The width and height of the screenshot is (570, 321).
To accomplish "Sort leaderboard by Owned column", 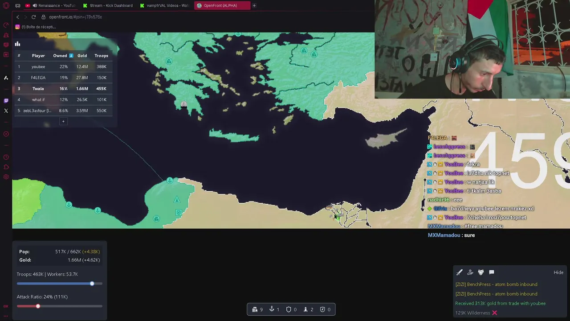I will [63, 56].
